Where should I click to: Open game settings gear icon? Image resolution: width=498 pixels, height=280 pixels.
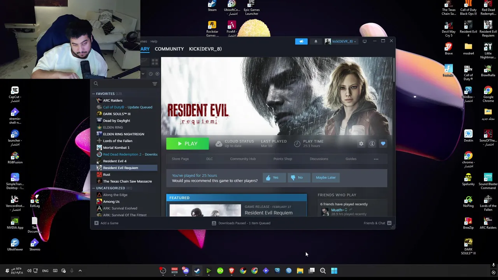361,144
